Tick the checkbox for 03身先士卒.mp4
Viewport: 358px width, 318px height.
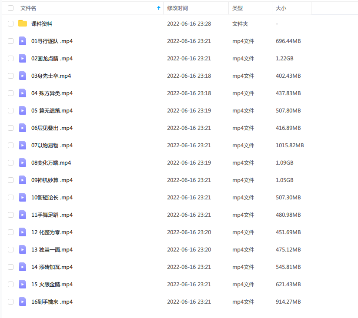point(10,76)
